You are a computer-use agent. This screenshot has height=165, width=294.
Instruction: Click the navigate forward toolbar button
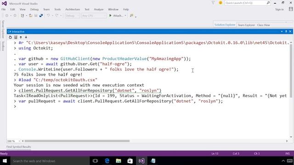[x=15, y=16]
